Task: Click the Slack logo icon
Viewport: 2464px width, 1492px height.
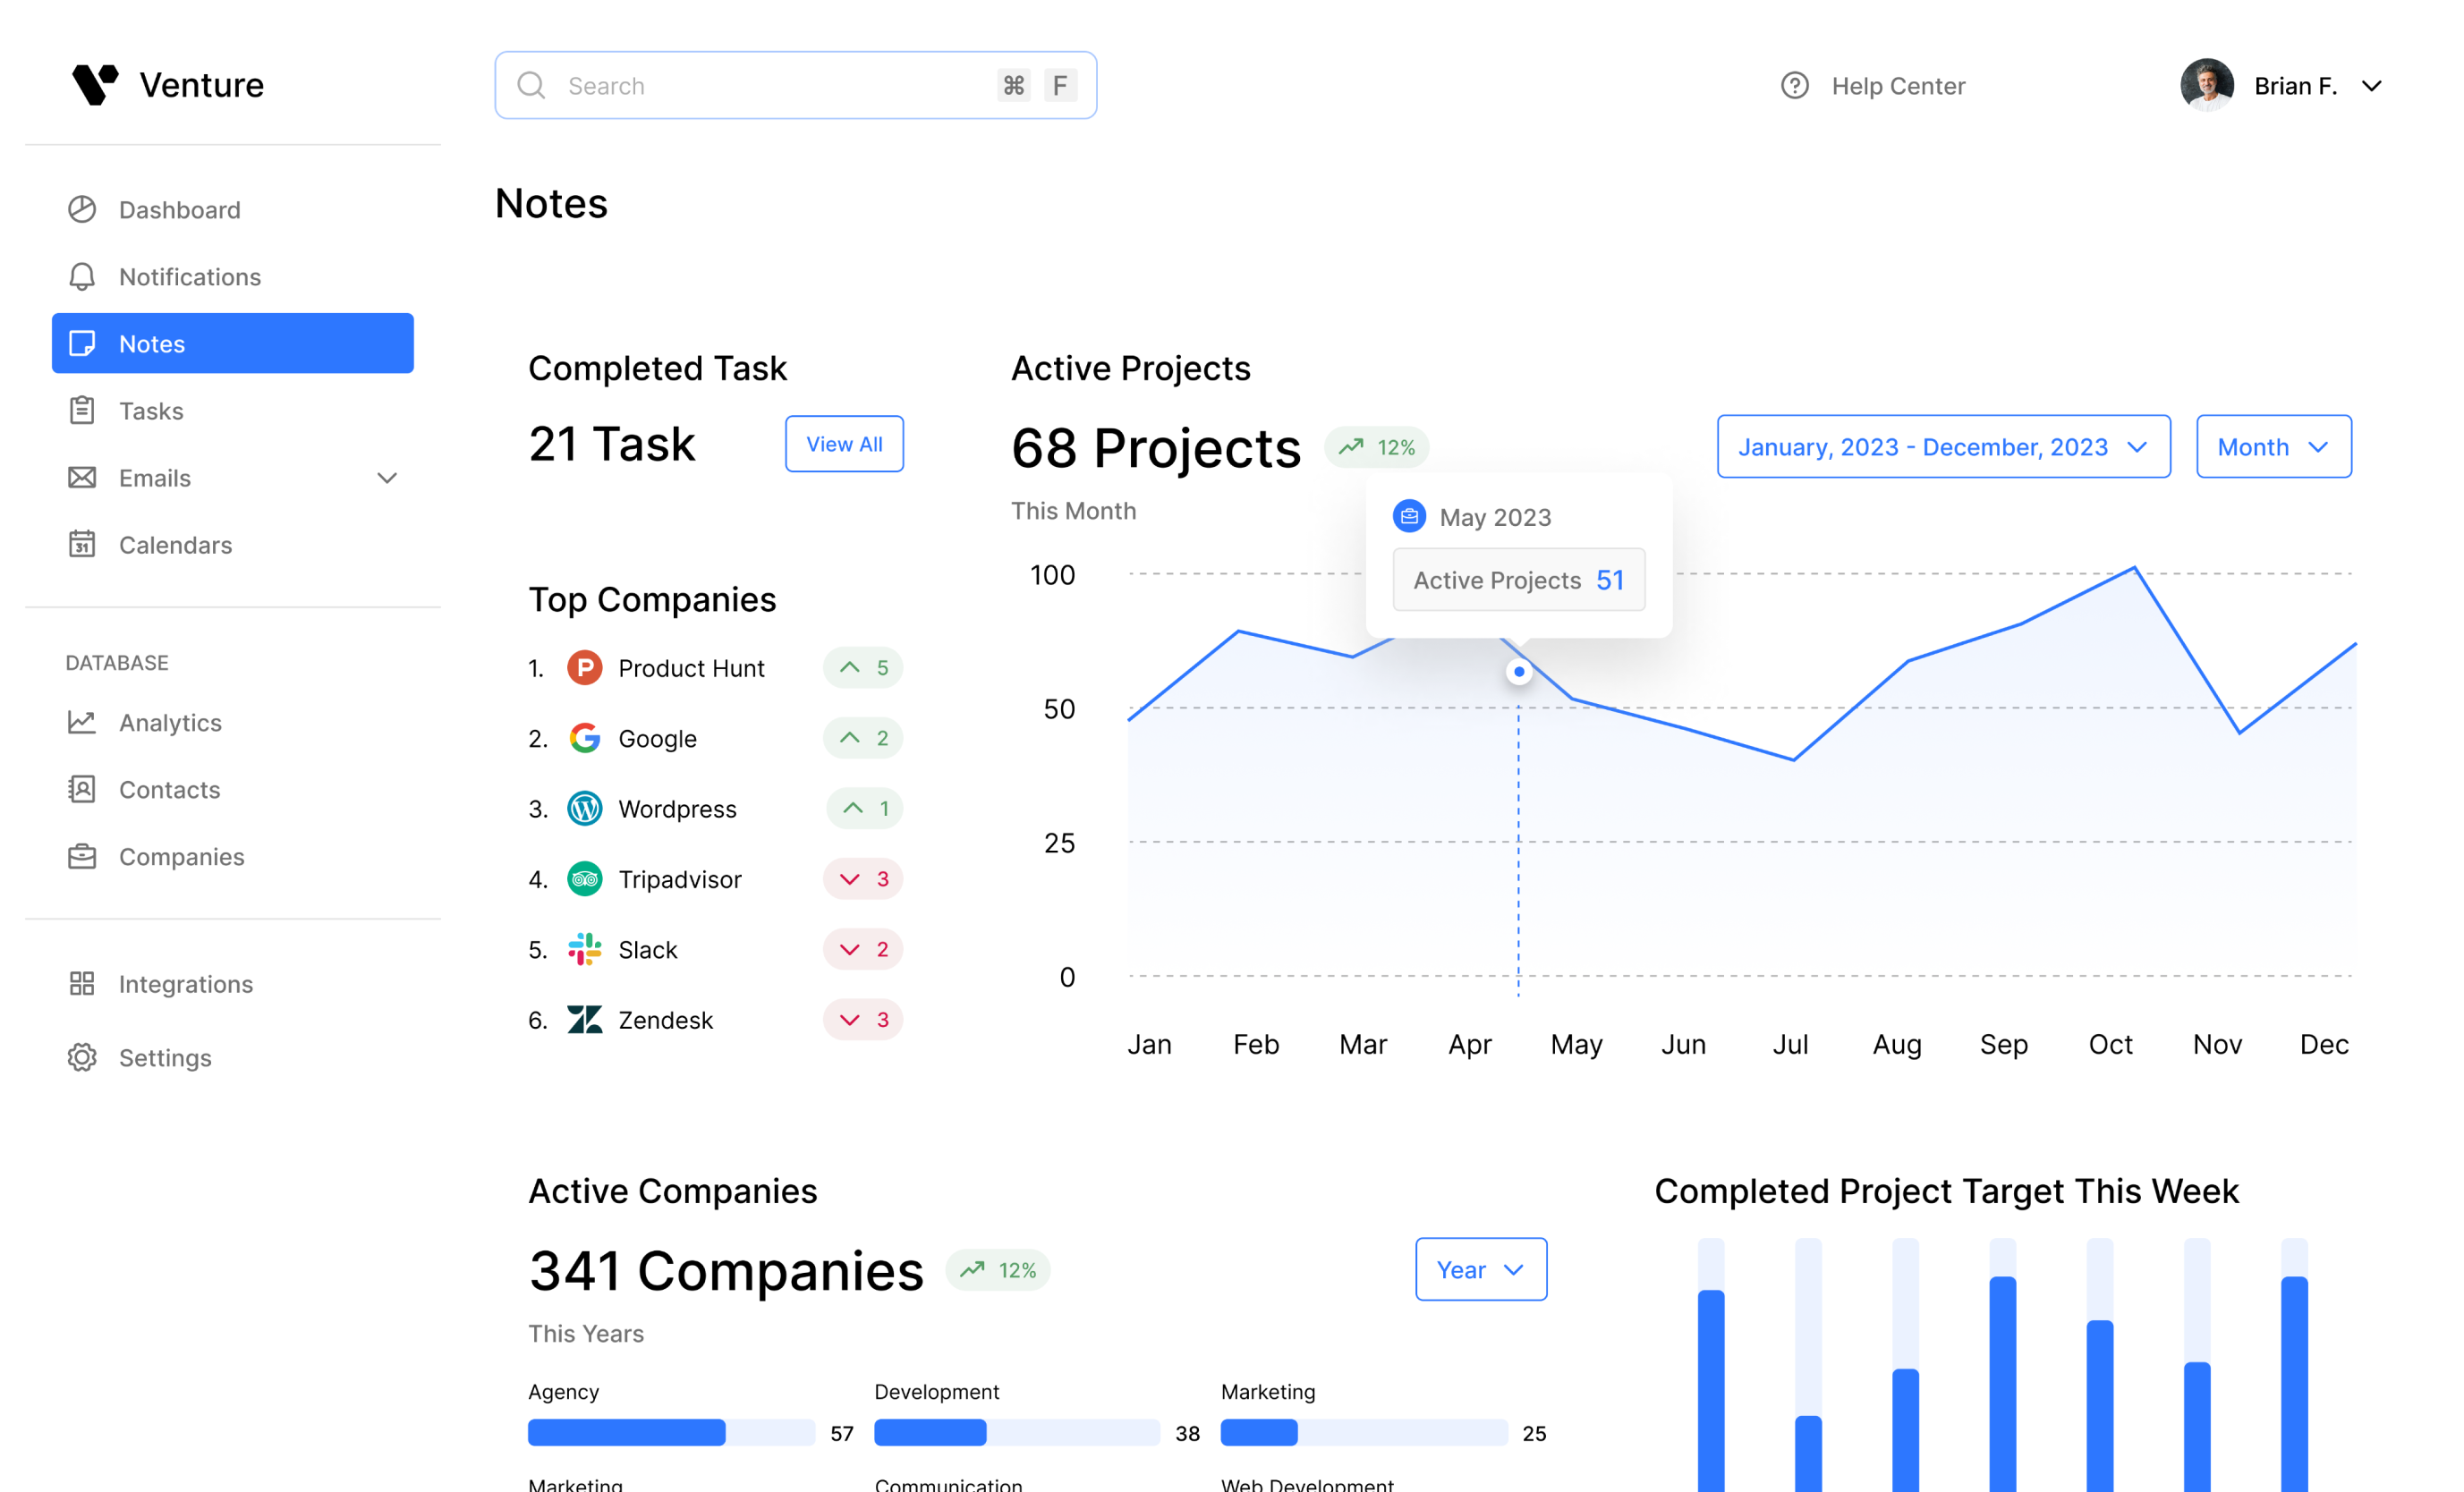Action: pyautogui.click(x=584, y=949)
